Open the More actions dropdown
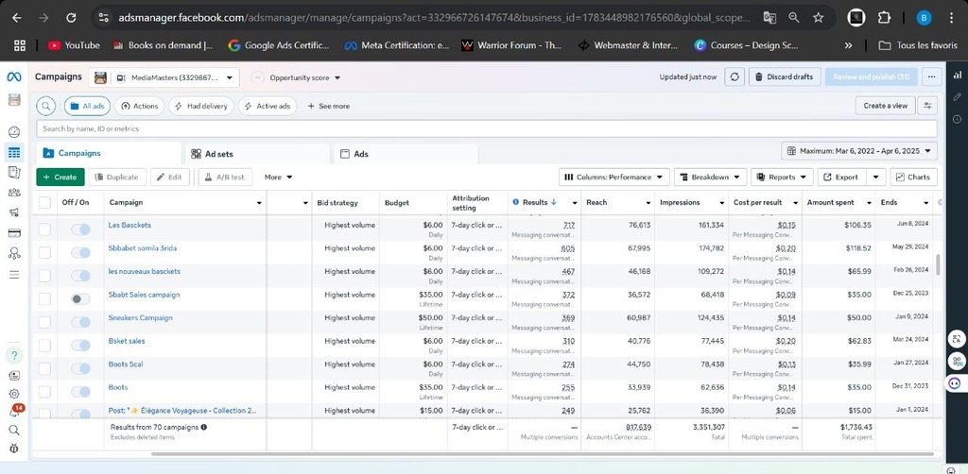The height and width of the screenshot is (474, 968). 278,177
